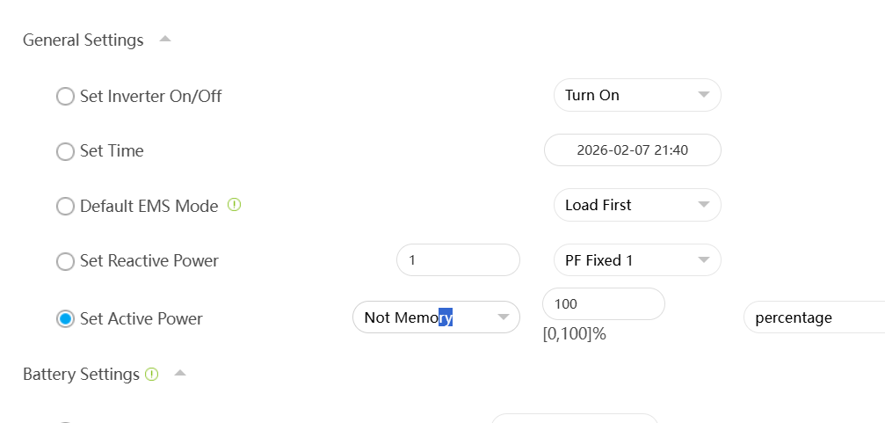885x423 pixels.
Task: Click the reactive power value field containing 1
Action: pos(458,260)
